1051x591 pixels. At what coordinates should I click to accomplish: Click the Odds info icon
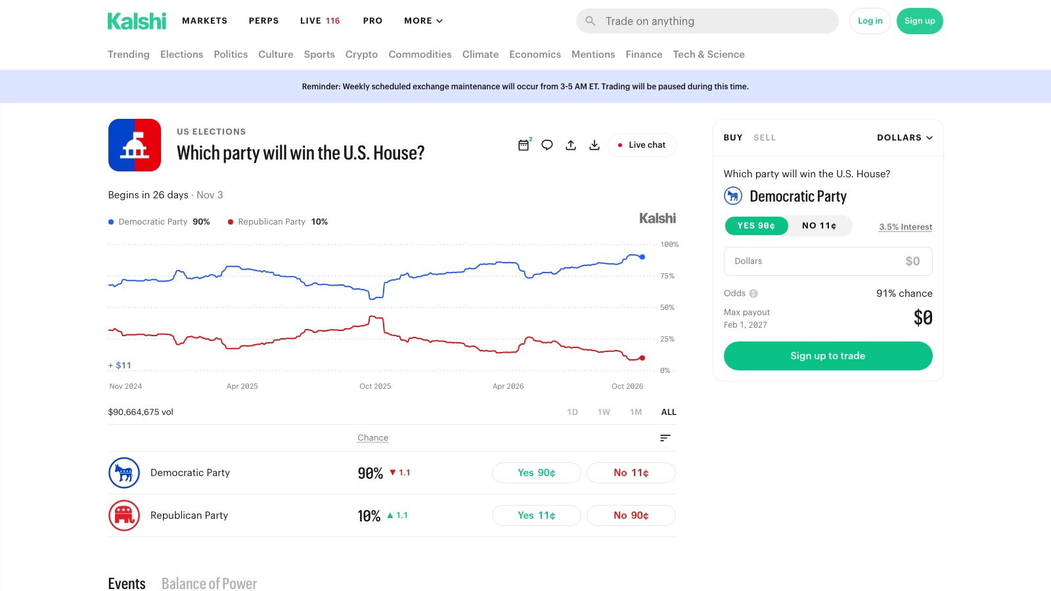pos(753,294)
